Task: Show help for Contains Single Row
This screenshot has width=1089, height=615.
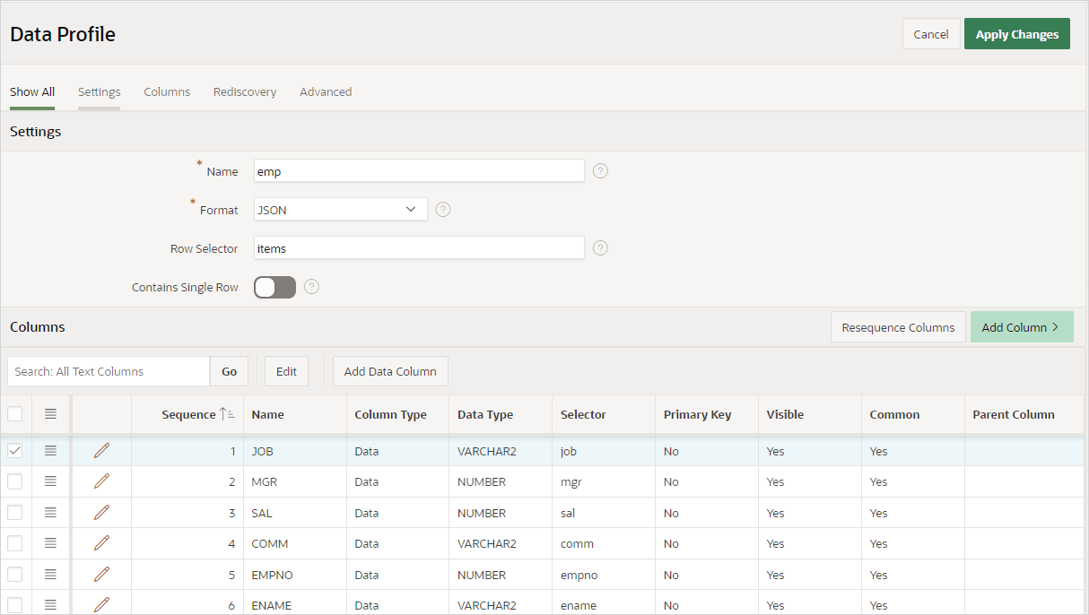Action: point(312,287)
